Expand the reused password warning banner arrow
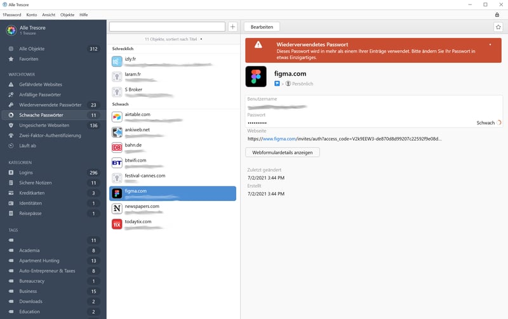This screenshot has width=508, height=319. click(490, 45)
